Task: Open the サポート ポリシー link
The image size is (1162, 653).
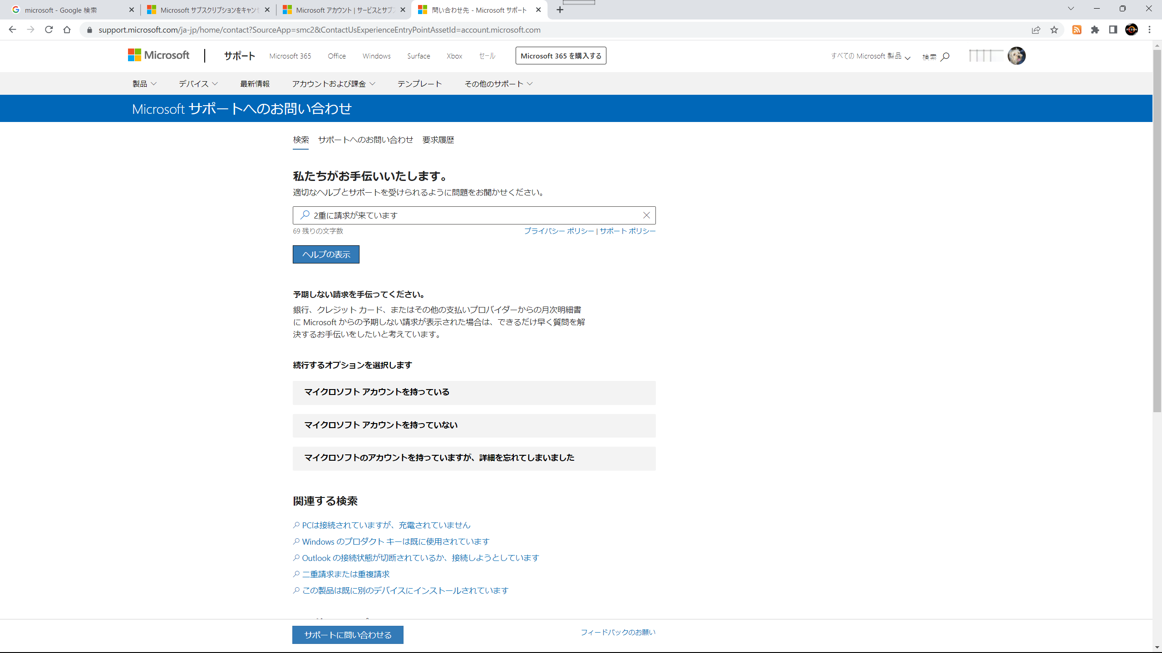Action: tap(628, 231)
